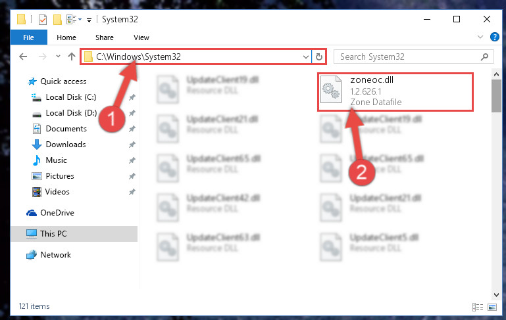
Task: Go back with the Back arrow
Action: [23, 57]
